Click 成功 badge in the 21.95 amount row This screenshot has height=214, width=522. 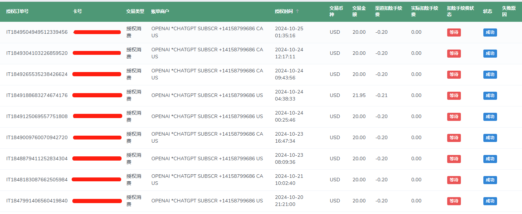click(490, 96)
